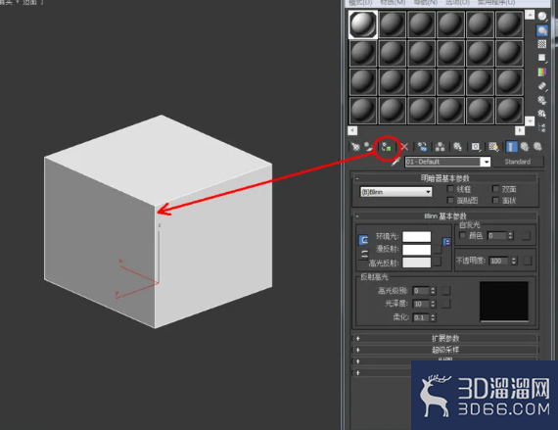Image resolution: width=558 pixels, height=430 pixels.
Task: Open the 漫反射 color swatch
Action: tap(417, 250)
